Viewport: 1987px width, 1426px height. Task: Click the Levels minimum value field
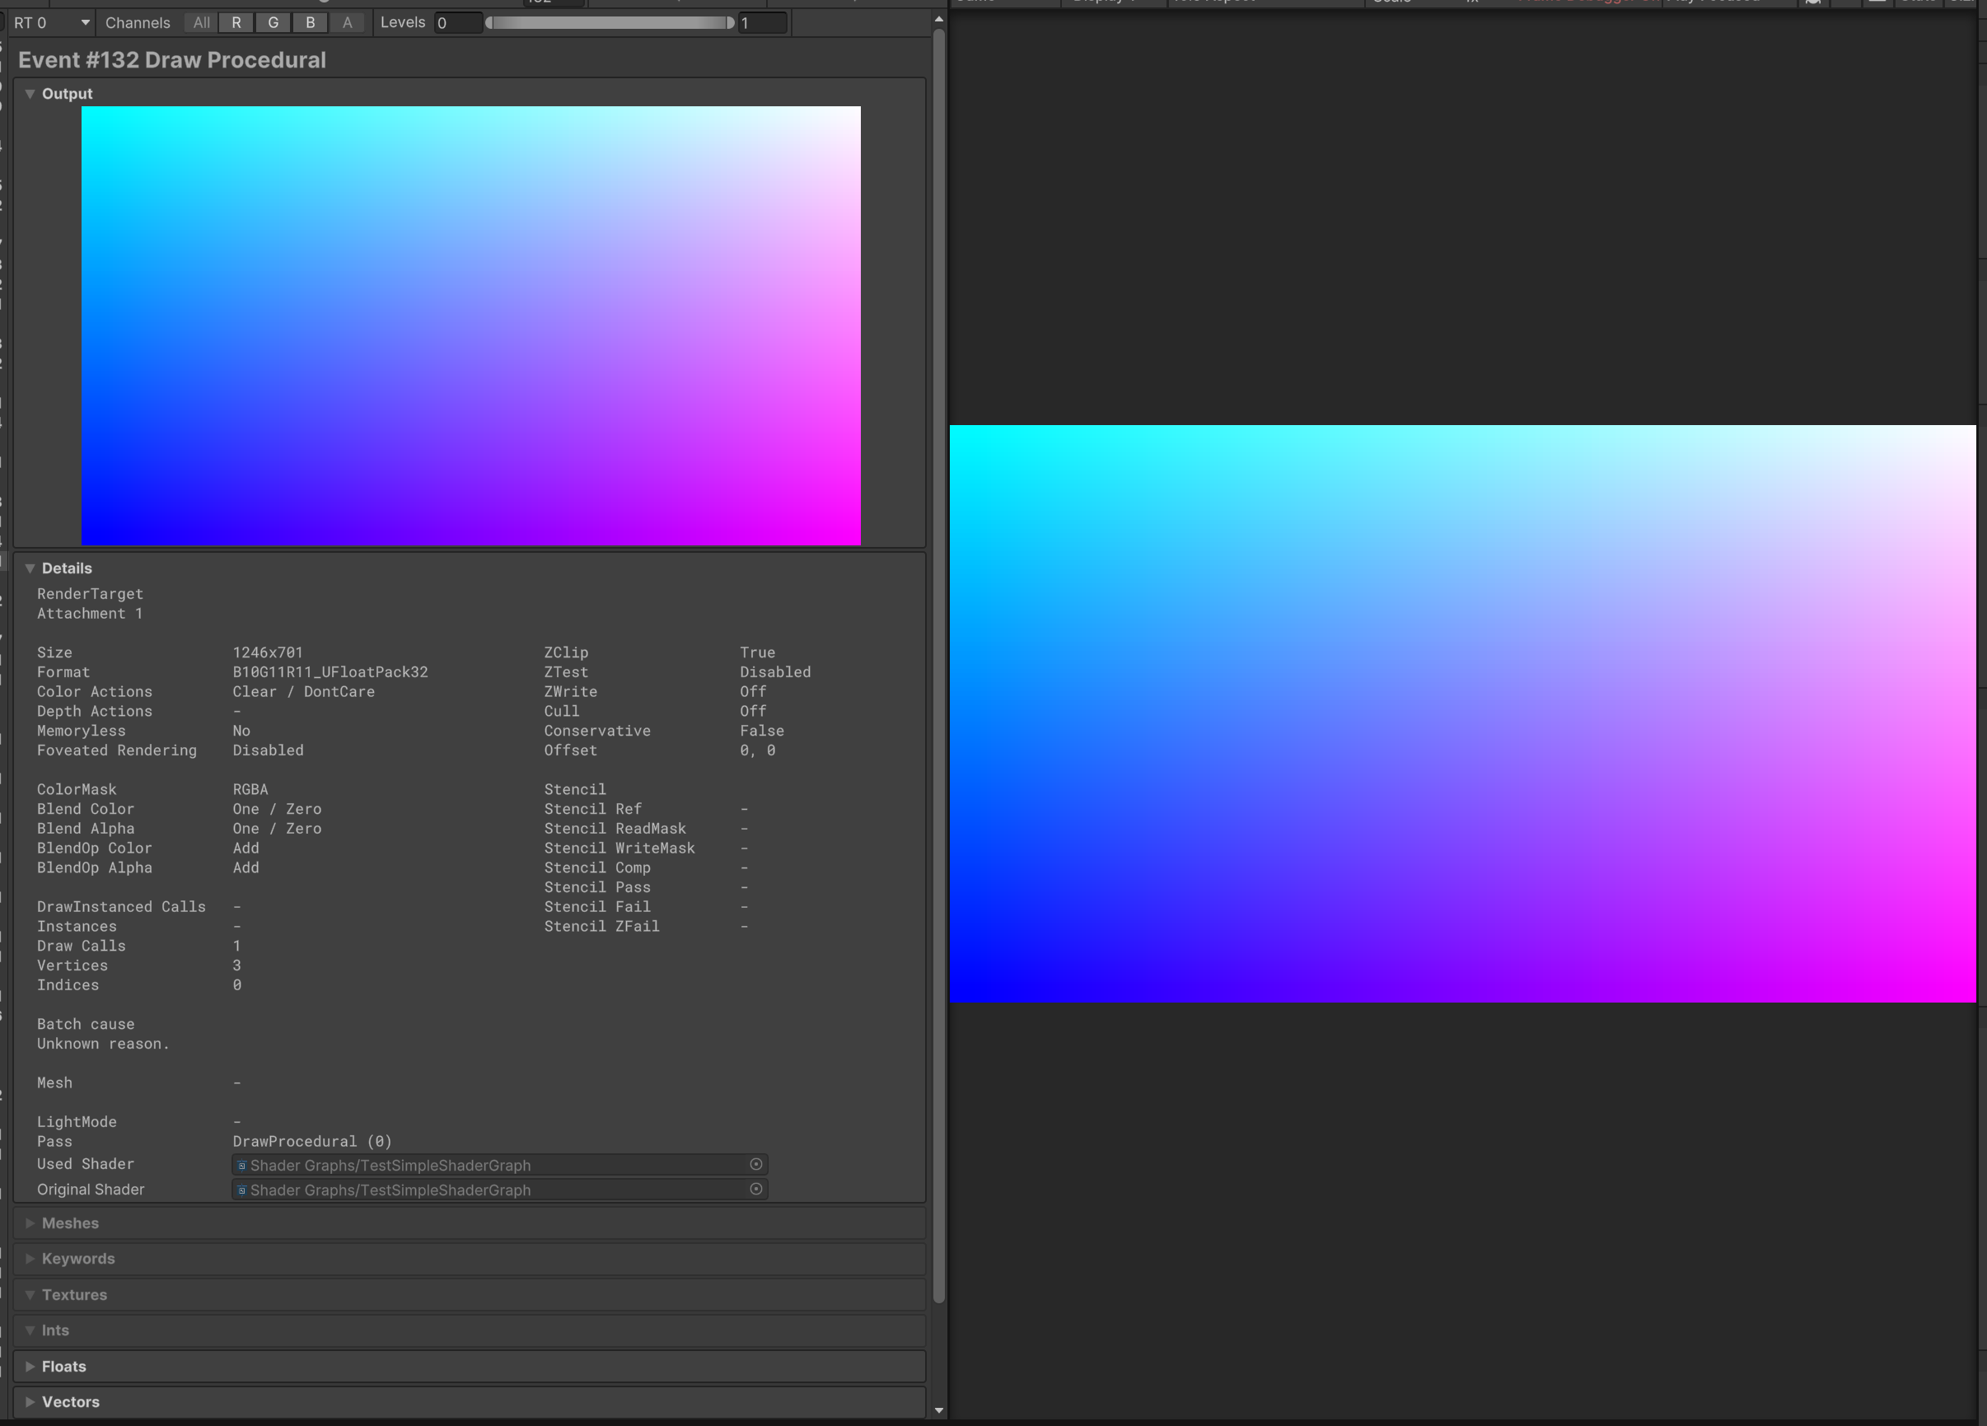click(x=457, y=23)
